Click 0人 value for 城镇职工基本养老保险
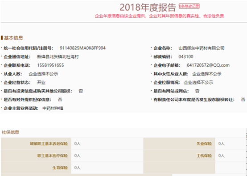This screenshot has height=176, width=247. point(77,144)
